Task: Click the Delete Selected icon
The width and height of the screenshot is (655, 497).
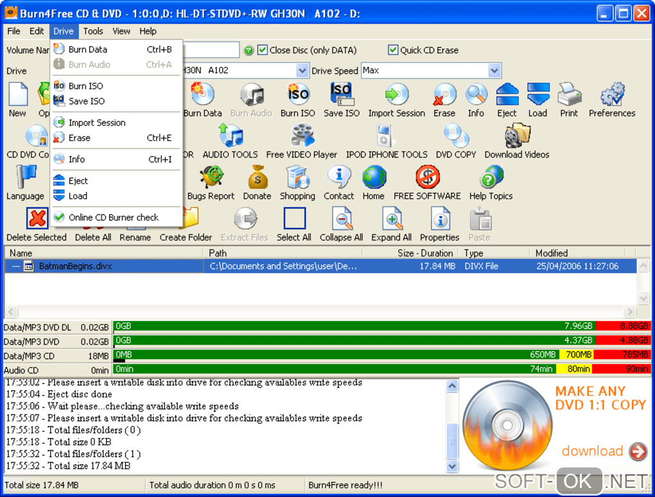Action: click(37, 220)
